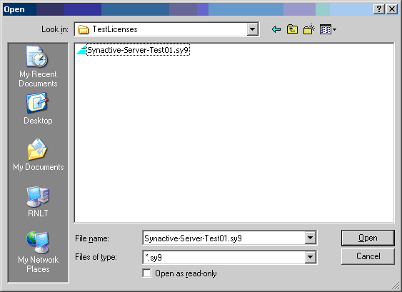Open the View menu icon

click(328, 29)
